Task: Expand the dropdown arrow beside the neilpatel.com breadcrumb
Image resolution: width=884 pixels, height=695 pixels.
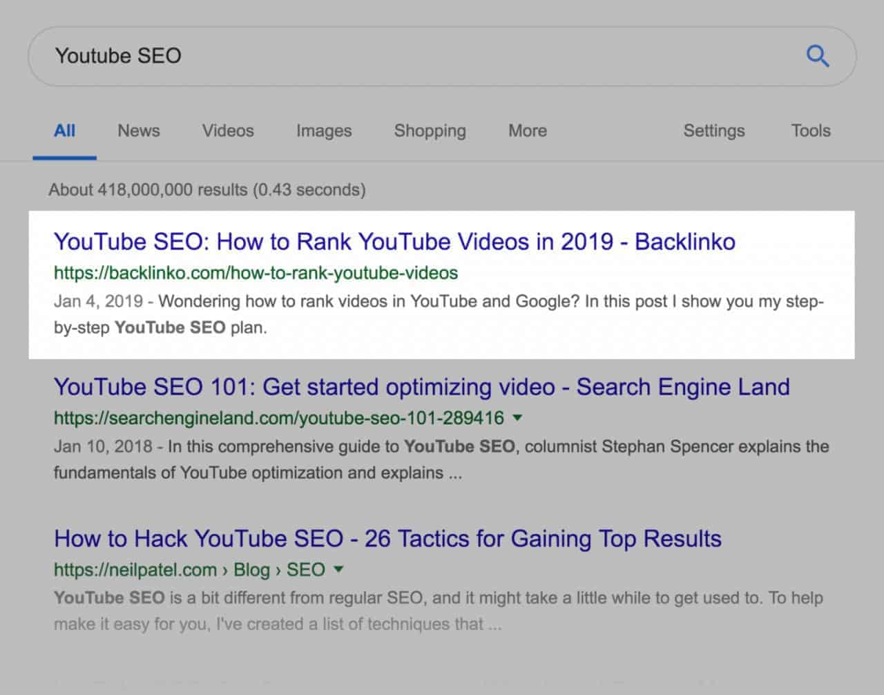Action: point(338,570)
